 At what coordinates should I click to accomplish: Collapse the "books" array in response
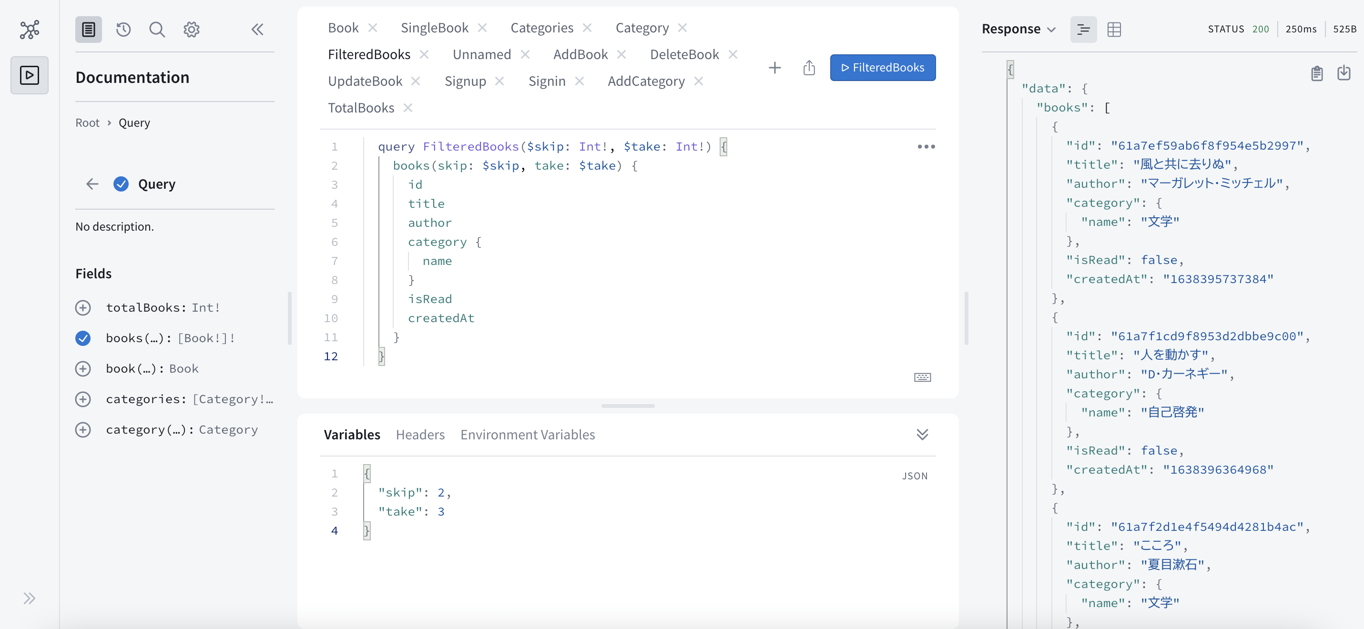click(1107, 108)
